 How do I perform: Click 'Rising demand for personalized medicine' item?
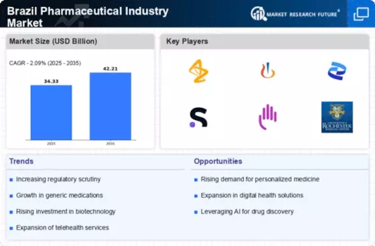[x=260, y=179]
